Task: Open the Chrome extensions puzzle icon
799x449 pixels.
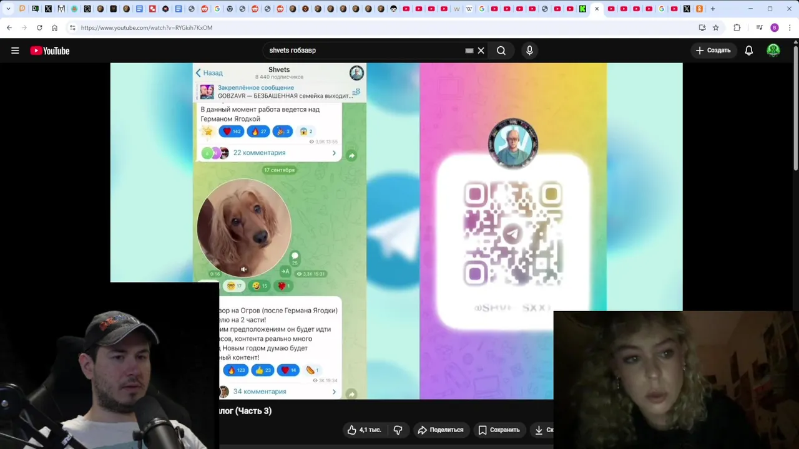Action: pyautogui.click(x=737, y=27)
